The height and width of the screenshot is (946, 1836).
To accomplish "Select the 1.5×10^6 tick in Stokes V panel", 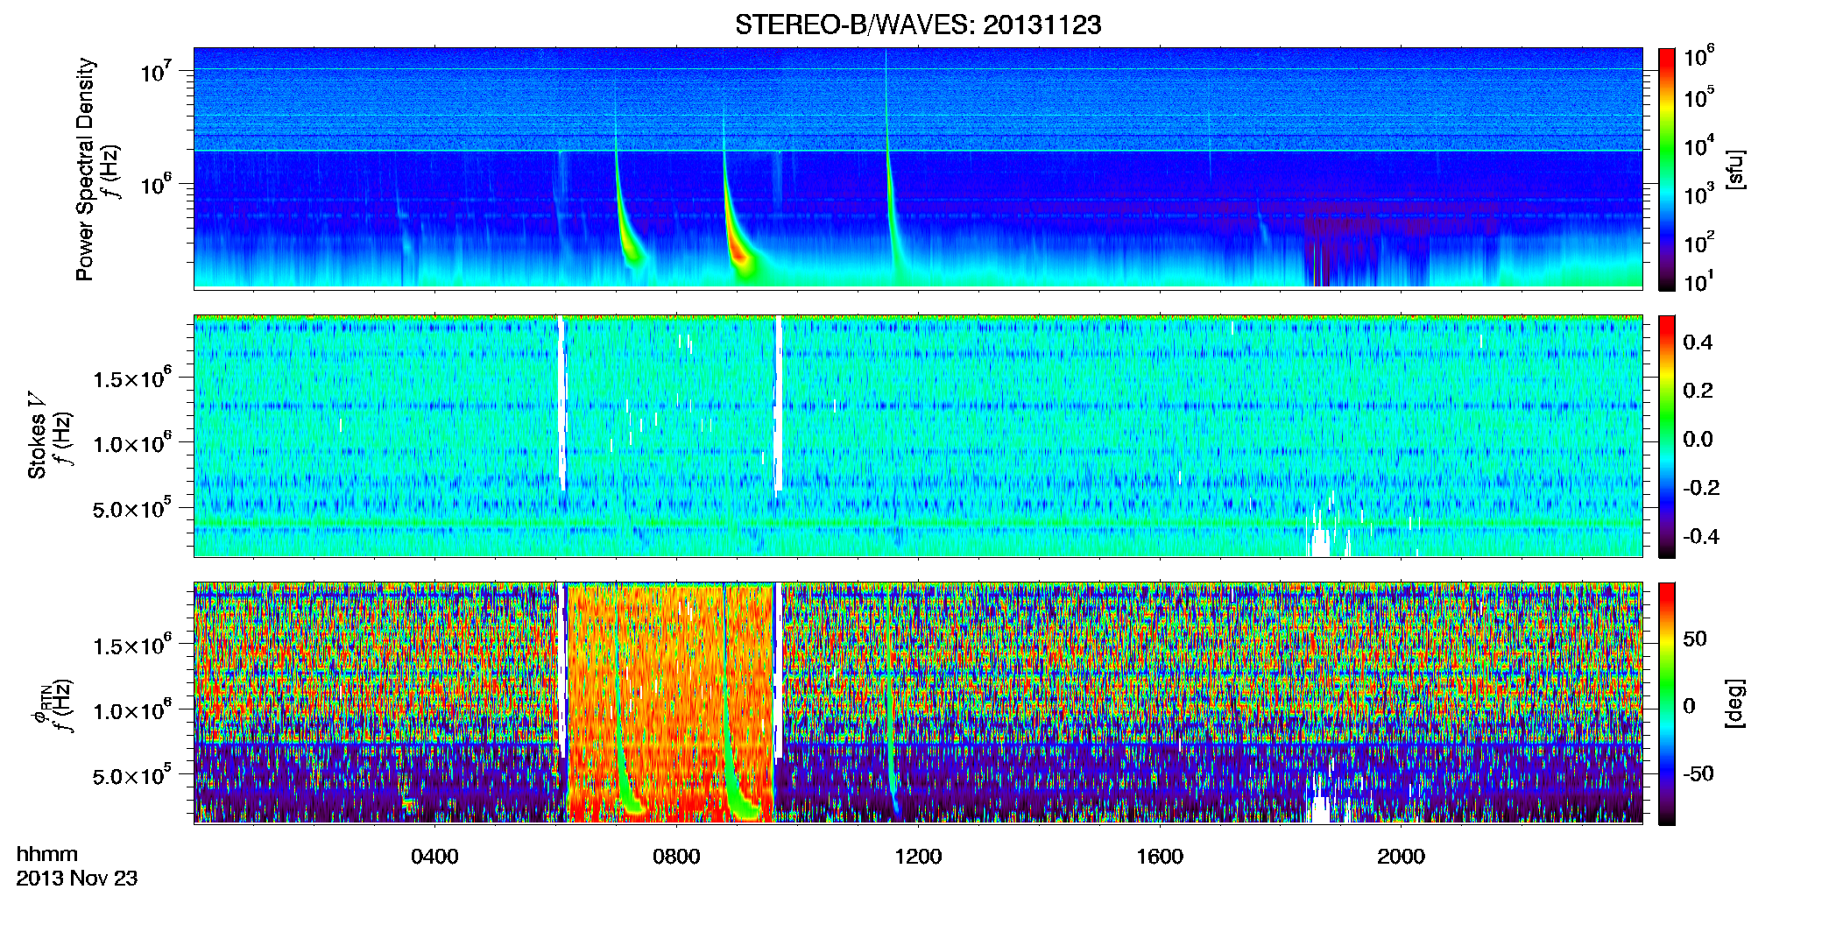I will tap(132, 378).
